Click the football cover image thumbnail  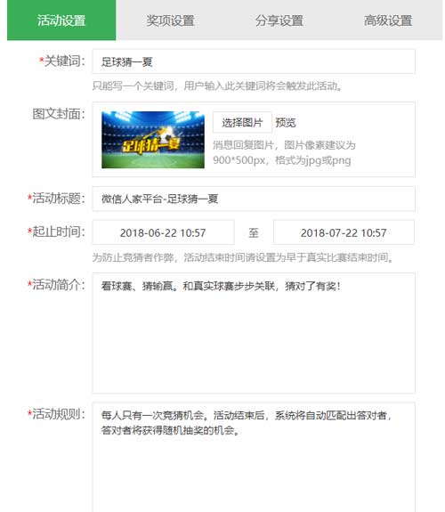[153, 140]
